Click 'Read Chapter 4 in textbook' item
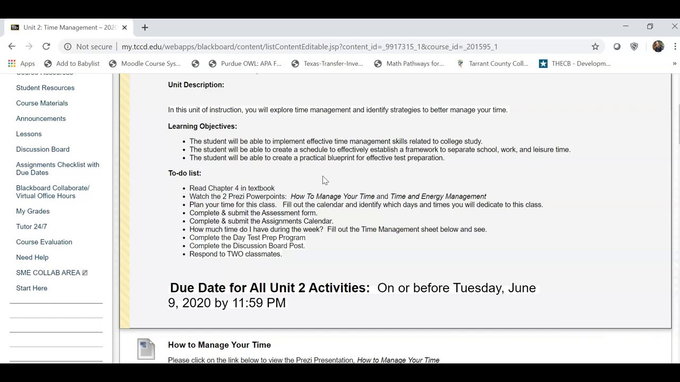Viewport: 680px width, 382px height. point(232,188)
